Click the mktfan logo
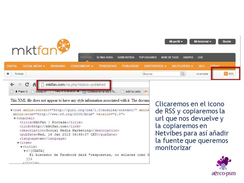The image size is (244, 183). pyautogui.click(x=41, y=47)
